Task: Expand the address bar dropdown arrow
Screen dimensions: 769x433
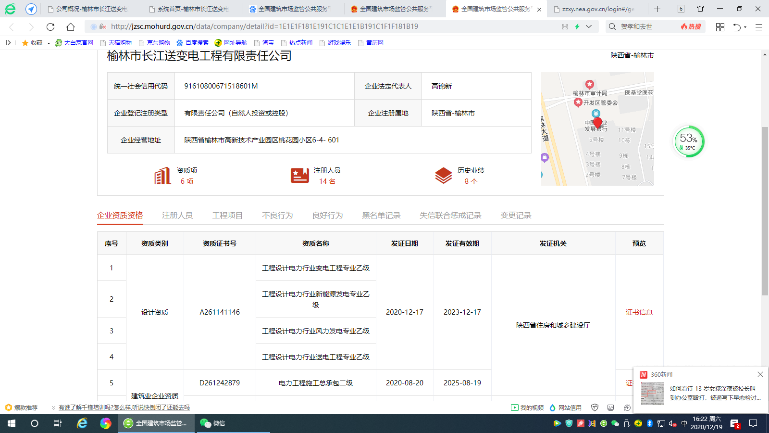Action: click(589, 27)
